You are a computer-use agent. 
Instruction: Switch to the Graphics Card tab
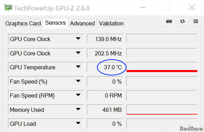click(23, 23)
